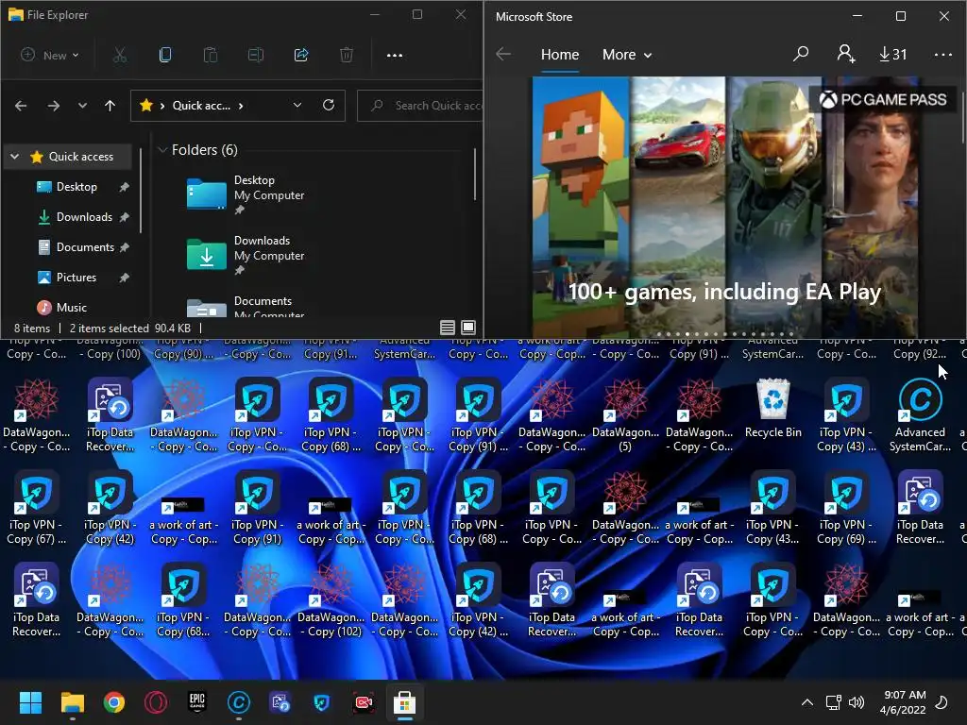Select Music in the navigation pane
The image size is (967, 725).
click(x=72, y=308)
